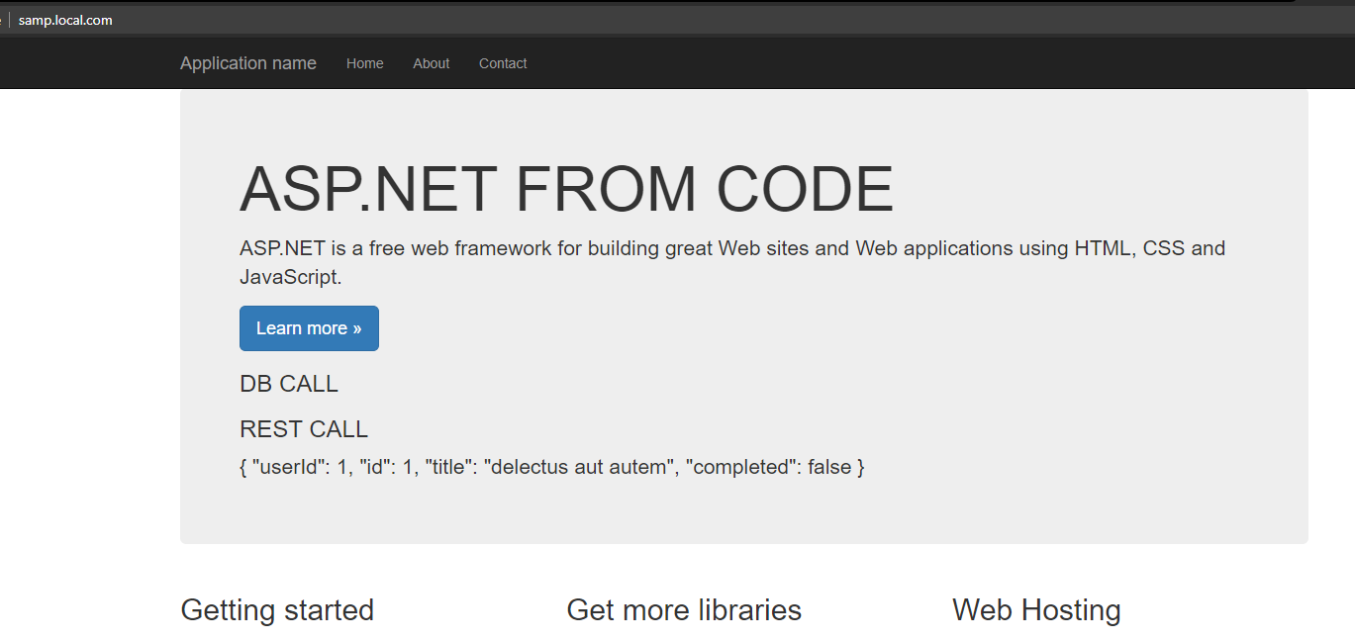1355x640 pixels.
Task: Click the ASP.NET free web framework description paragraph
Action: click(x=731, y=249)
